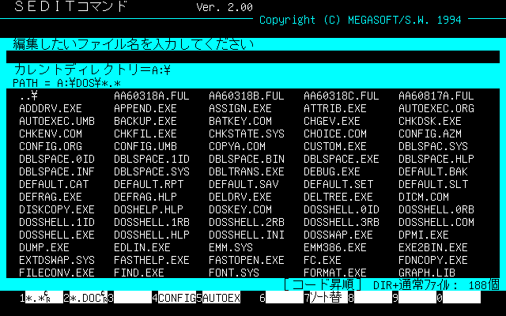Viewport: 506px width, 316px height.
Task: Pick ASSIGN.EXE from the list
Action: (240, 108)
